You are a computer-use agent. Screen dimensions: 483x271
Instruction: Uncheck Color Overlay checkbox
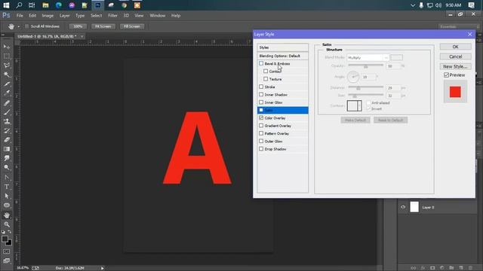coord(261,118)
